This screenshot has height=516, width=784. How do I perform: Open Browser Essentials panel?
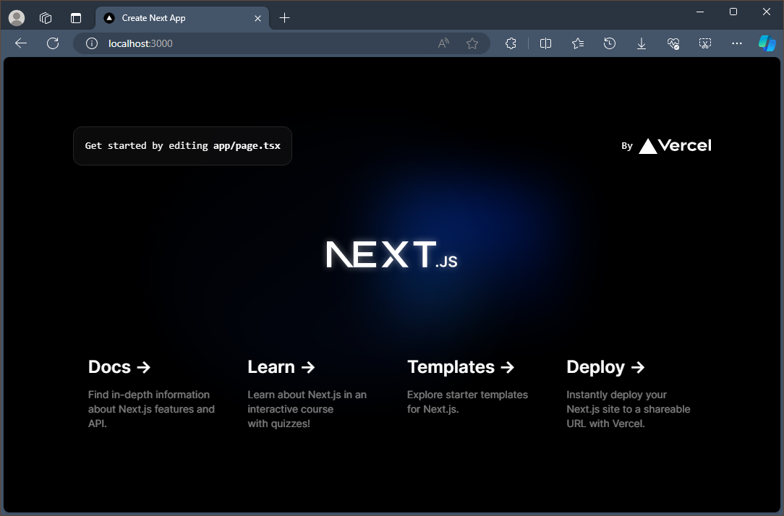(673, 43)
